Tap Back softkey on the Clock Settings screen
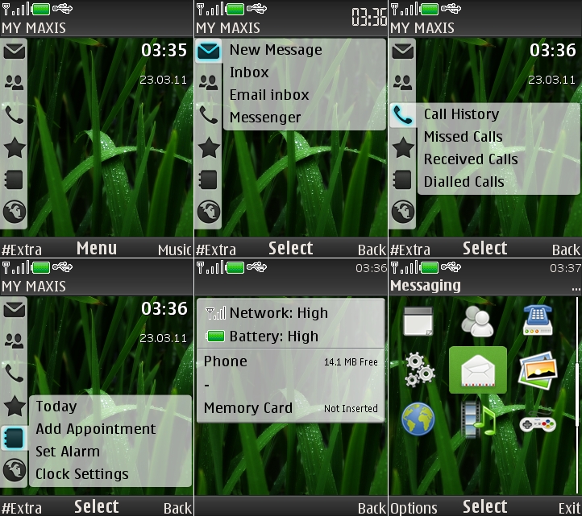 click(178, 508)
